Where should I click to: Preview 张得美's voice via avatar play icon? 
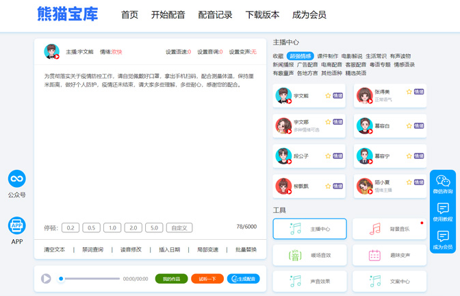[x=370, y=101]
